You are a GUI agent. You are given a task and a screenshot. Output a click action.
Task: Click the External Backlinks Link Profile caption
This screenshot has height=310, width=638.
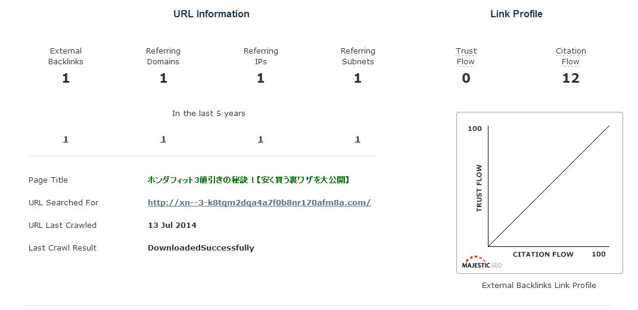[x=539, y=286]
